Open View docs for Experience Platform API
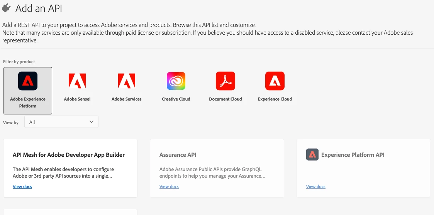This screenshot has width=434, height=215. pyautogui.click(x=315, y=186)
